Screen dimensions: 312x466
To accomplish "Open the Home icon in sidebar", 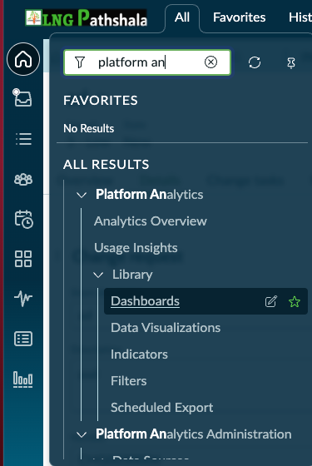I will [x=23, y=59].
